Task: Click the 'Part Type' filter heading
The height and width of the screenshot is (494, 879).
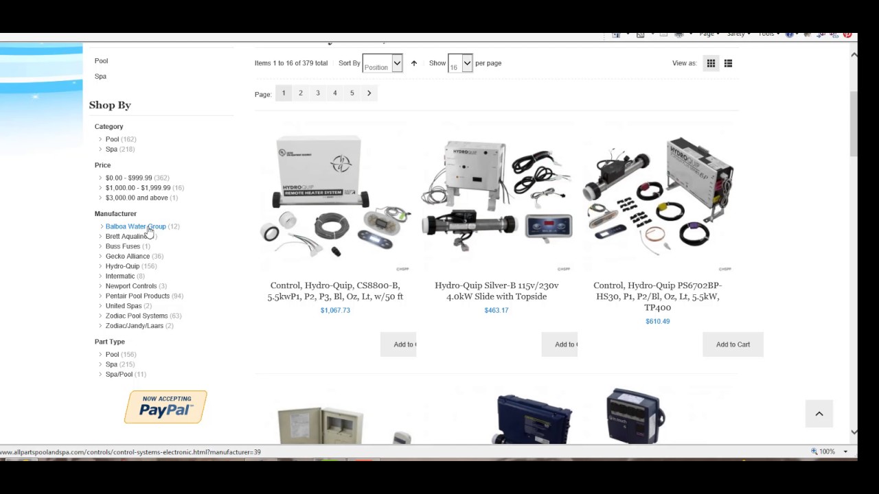Action: point(110,342)
